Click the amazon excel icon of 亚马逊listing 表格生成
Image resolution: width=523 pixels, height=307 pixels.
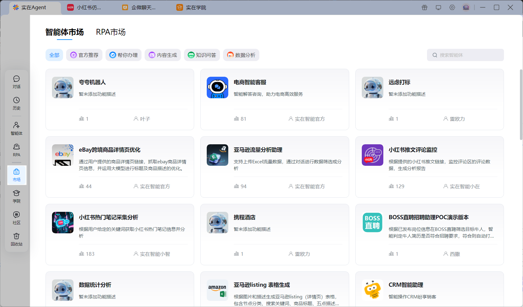coord(218,290)
